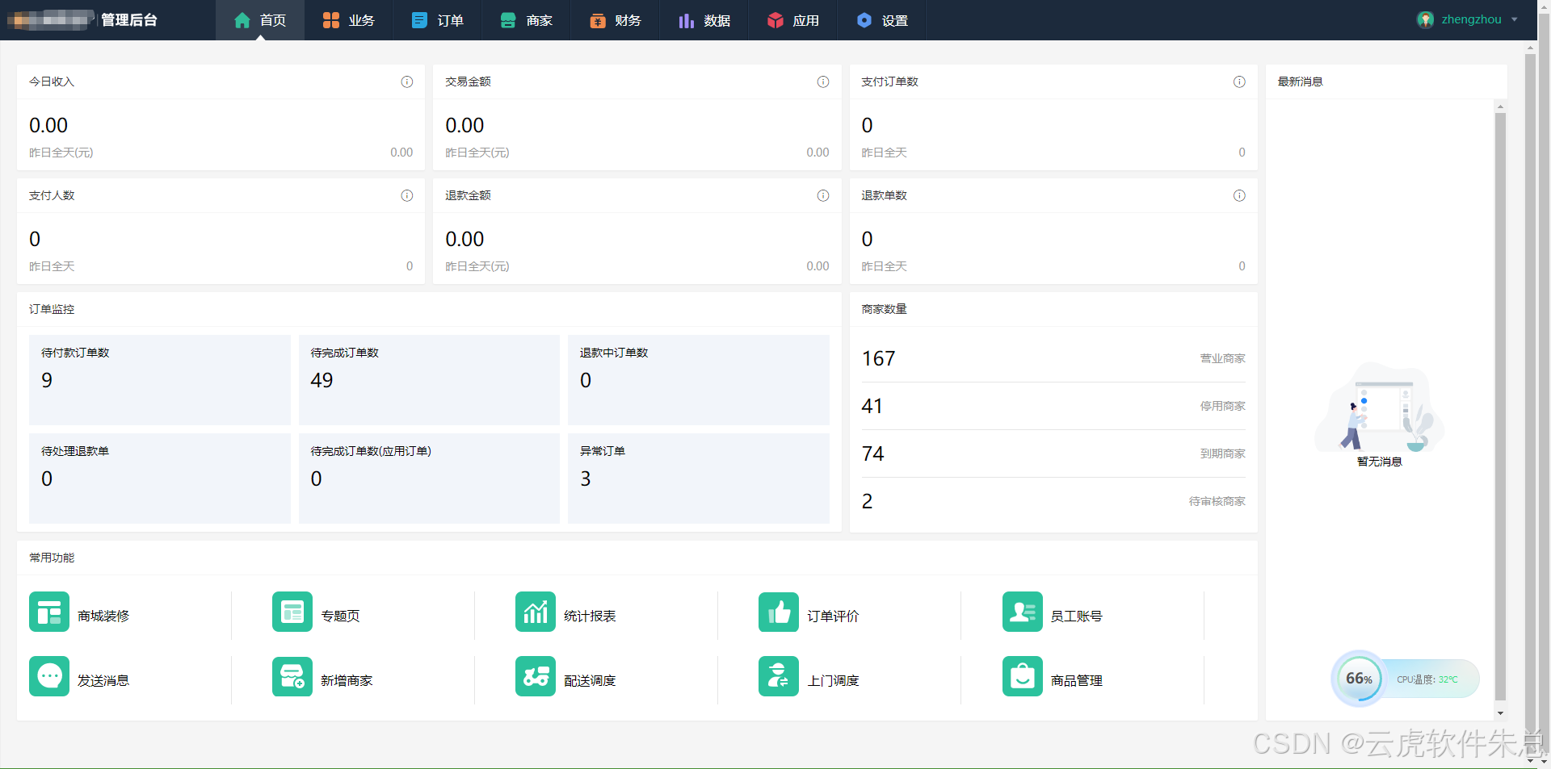
Task: Click the 最新消息 panel scrollbar down arrow
Action: point(1500,713)
